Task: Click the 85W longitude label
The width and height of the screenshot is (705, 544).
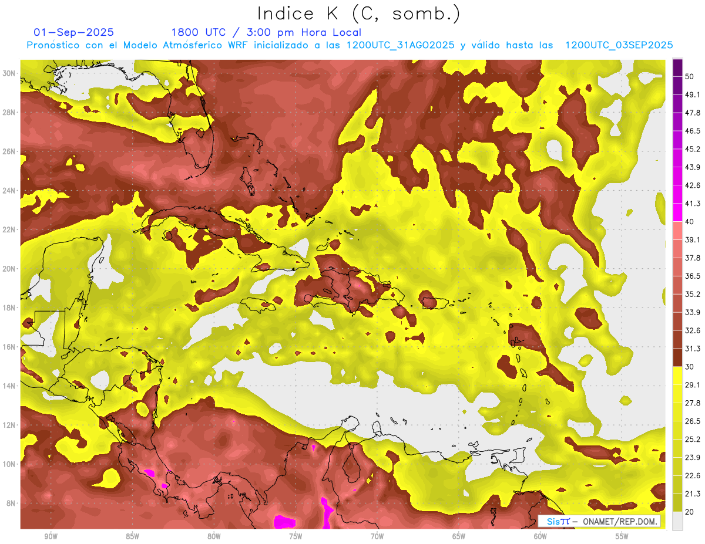Action: (x=132, y=536)
